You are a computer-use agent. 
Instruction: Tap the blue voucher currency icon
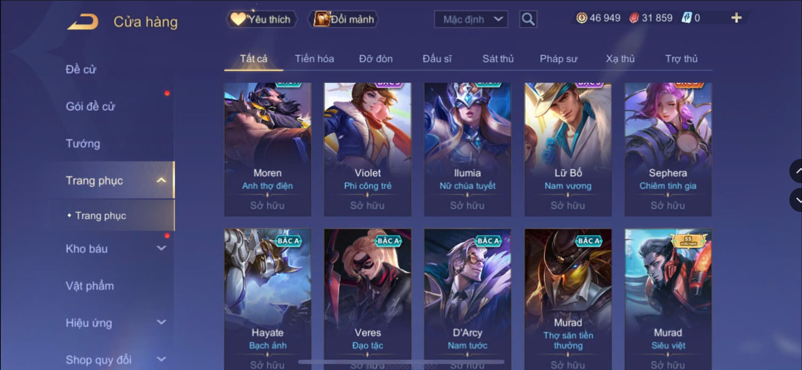pos(686,18)
